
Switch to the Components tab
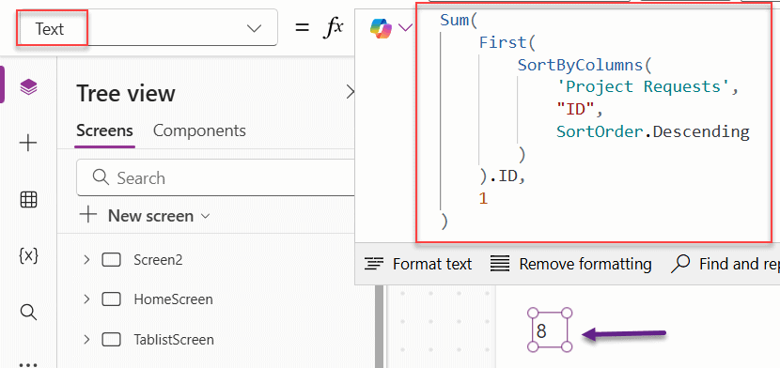[199, 130]
